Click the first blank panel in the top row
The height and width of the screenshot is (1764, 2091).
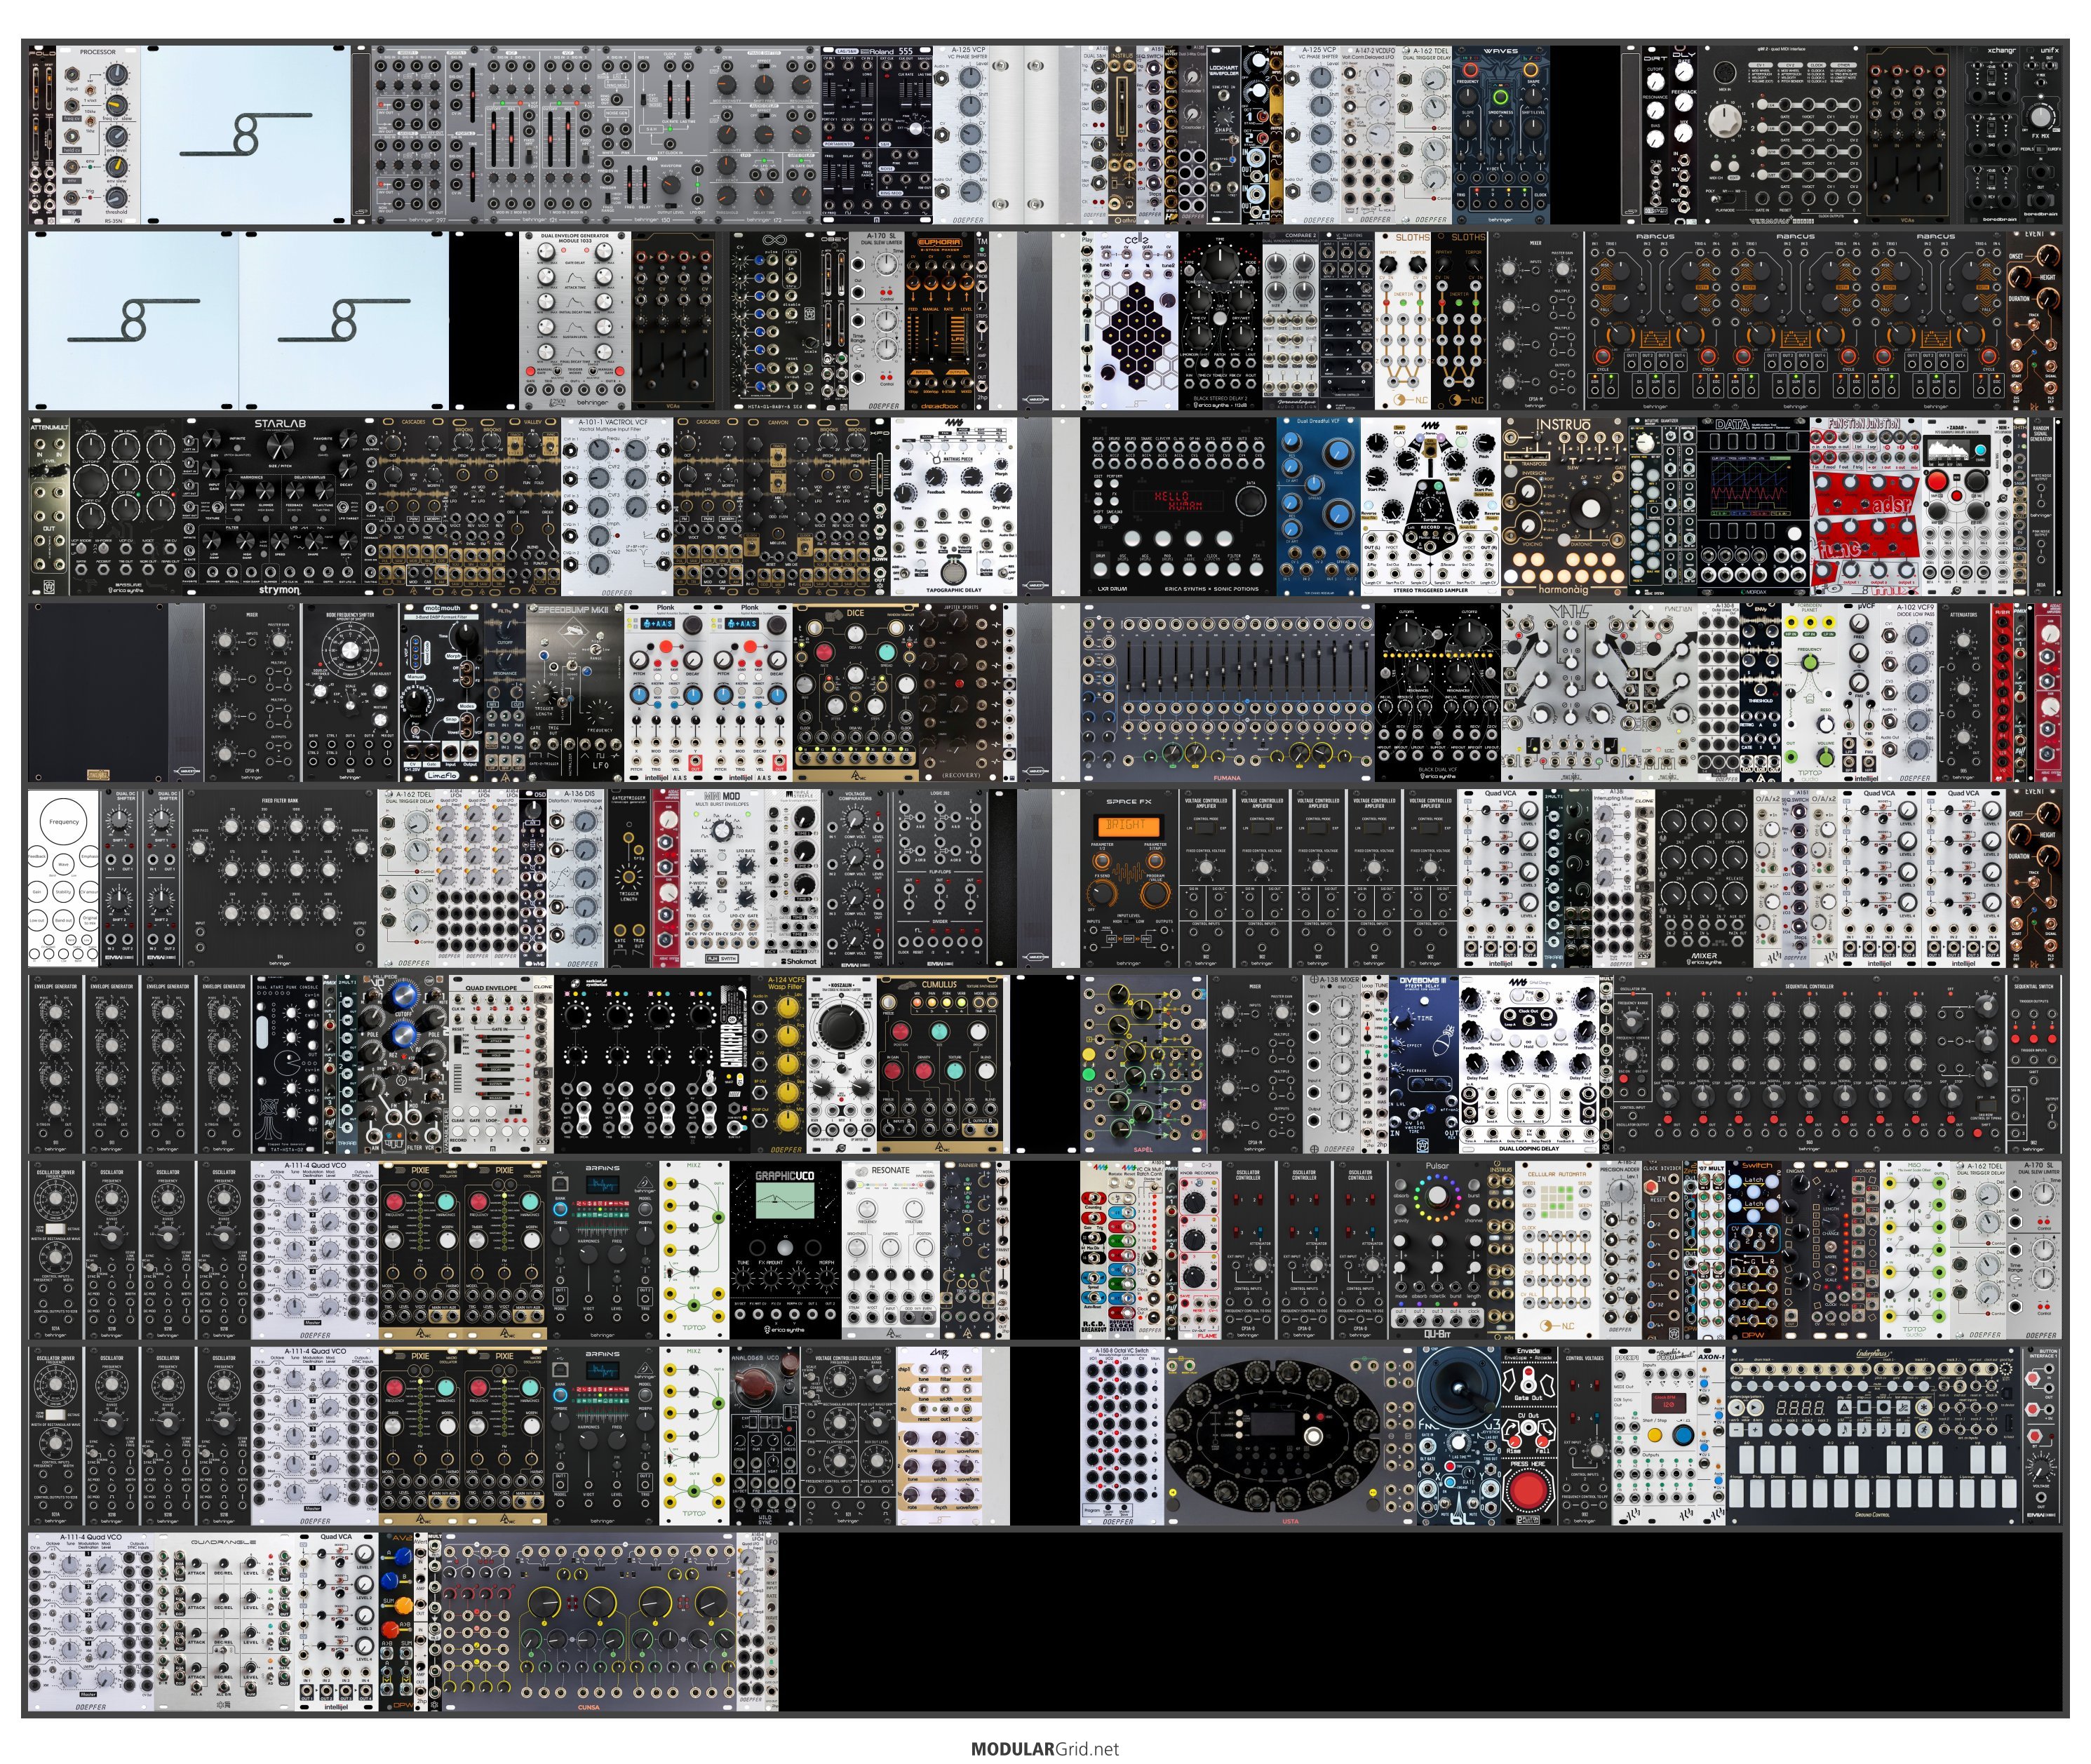point(245,135)
